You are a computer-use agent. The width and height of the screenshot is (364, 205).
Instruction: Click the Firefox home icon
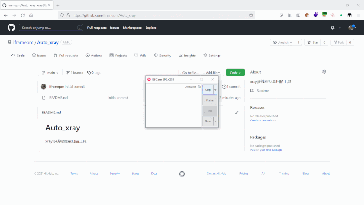tap(31, 15)
